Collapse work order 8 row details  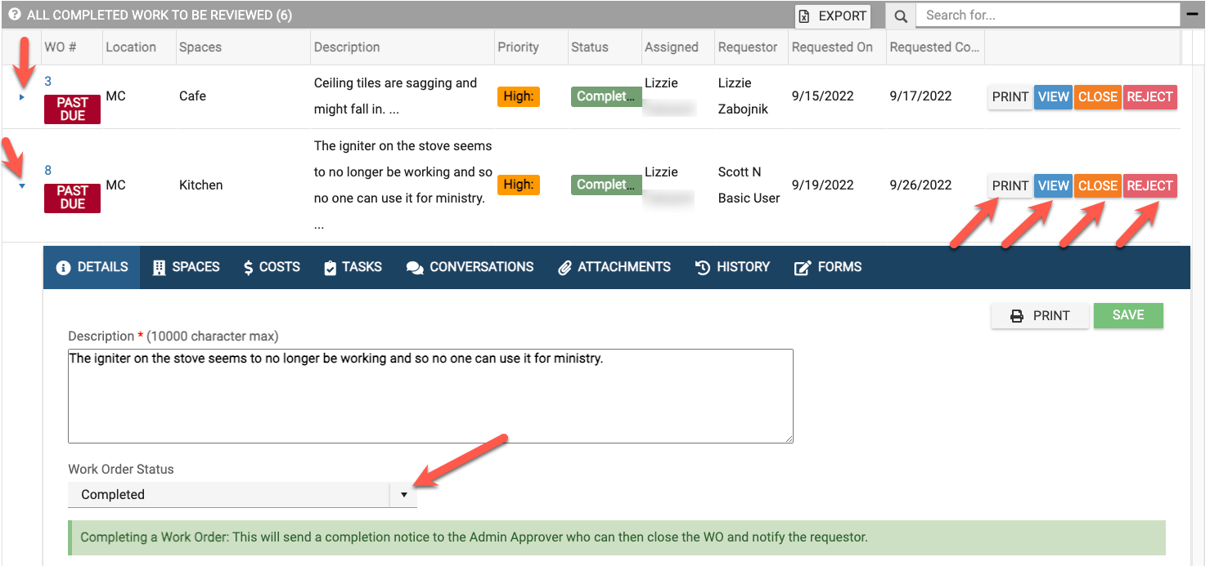(22, 186)
